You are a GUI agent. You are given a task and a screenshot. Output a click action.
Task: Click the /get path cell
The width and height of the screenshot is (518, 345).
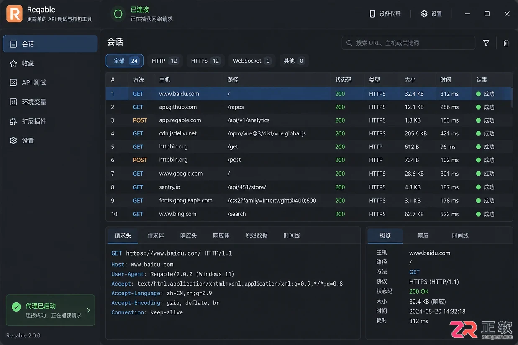point(233,147)
